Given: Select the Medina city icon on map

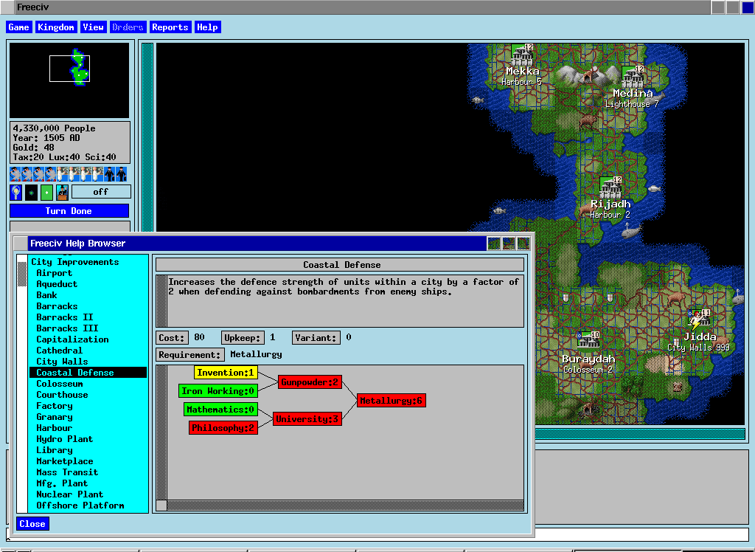Looking at the screenshot, I should click(633, 77).
